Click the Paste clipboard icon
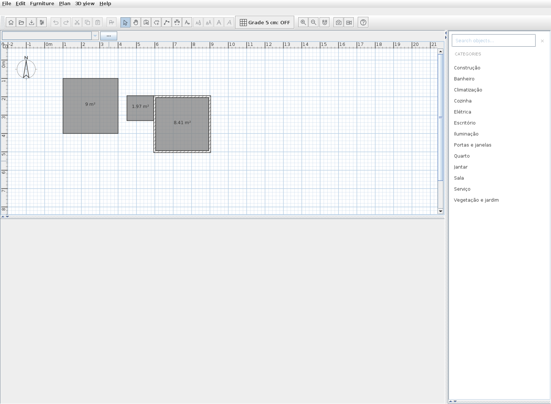 click(98, 22)
